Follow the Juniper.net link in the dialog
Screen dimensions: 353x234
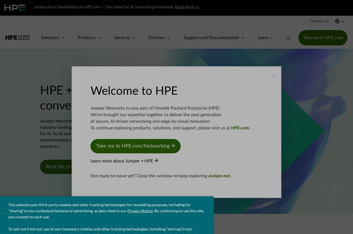coord(219,176)
